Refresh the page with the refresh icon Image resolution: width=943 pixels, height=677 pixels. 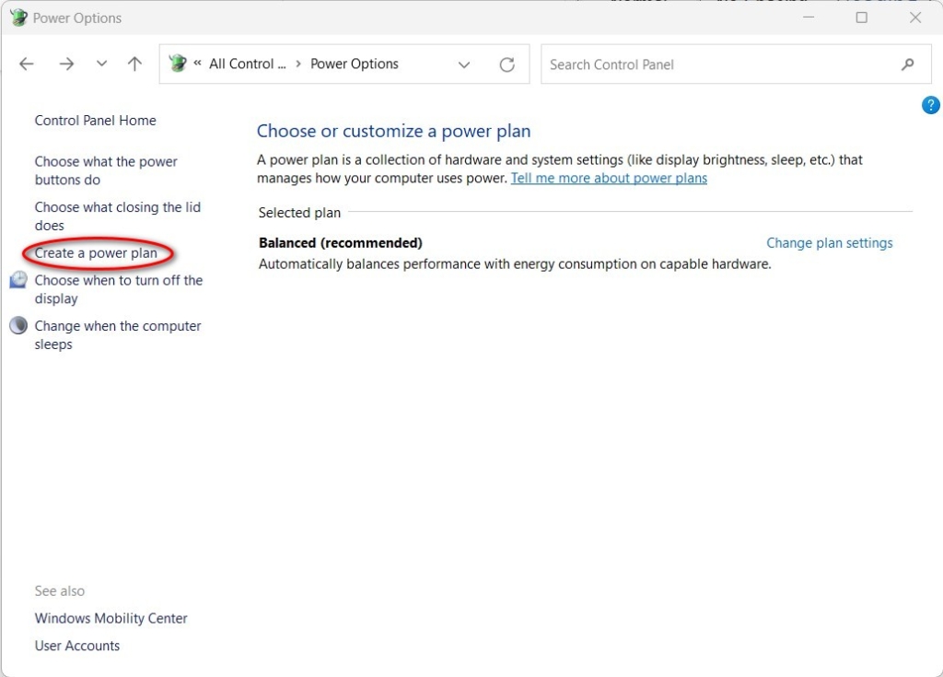click(x=507, y=64)
